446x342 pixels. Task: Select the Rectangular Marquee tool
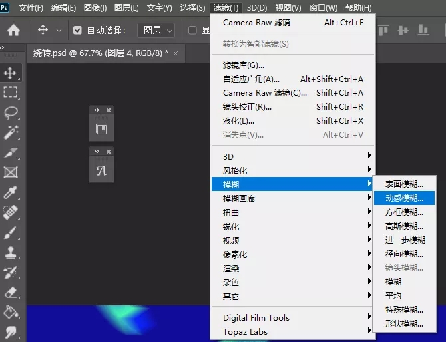10,92
